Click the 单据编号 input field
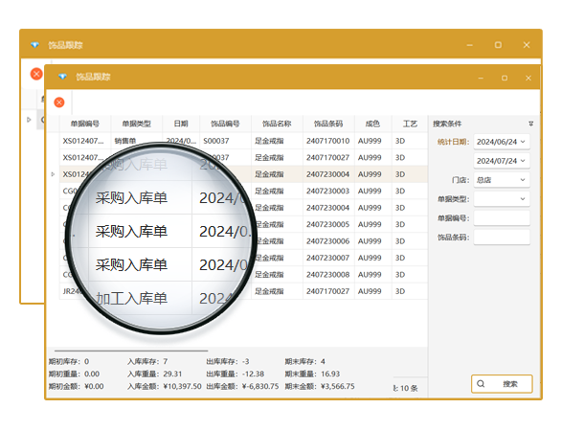This screenshot has height=431, width=584. coord(501,218)
